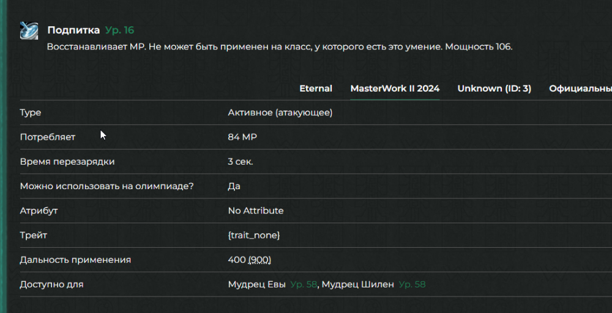Click the Подпитка skill title

pos(73,30)
